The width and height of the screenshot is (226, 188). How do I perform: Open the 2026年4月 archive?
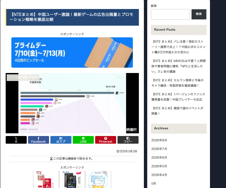[x=159, y=175]
